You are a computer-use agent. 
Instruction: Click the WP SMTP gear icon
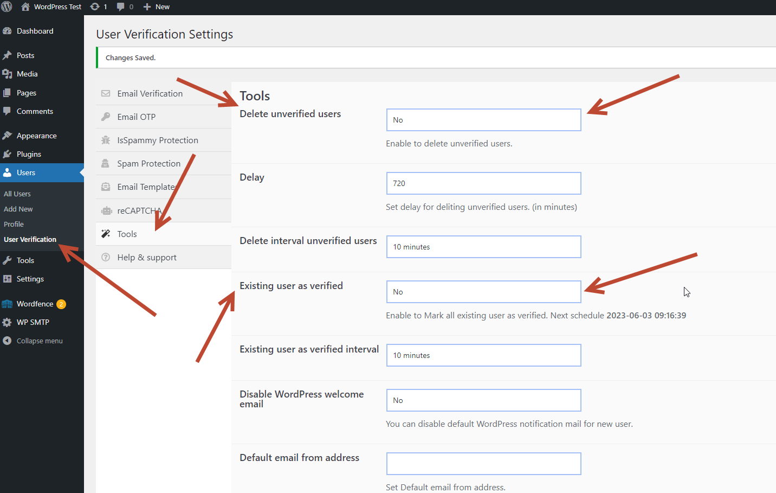click(x=7, y=322)
